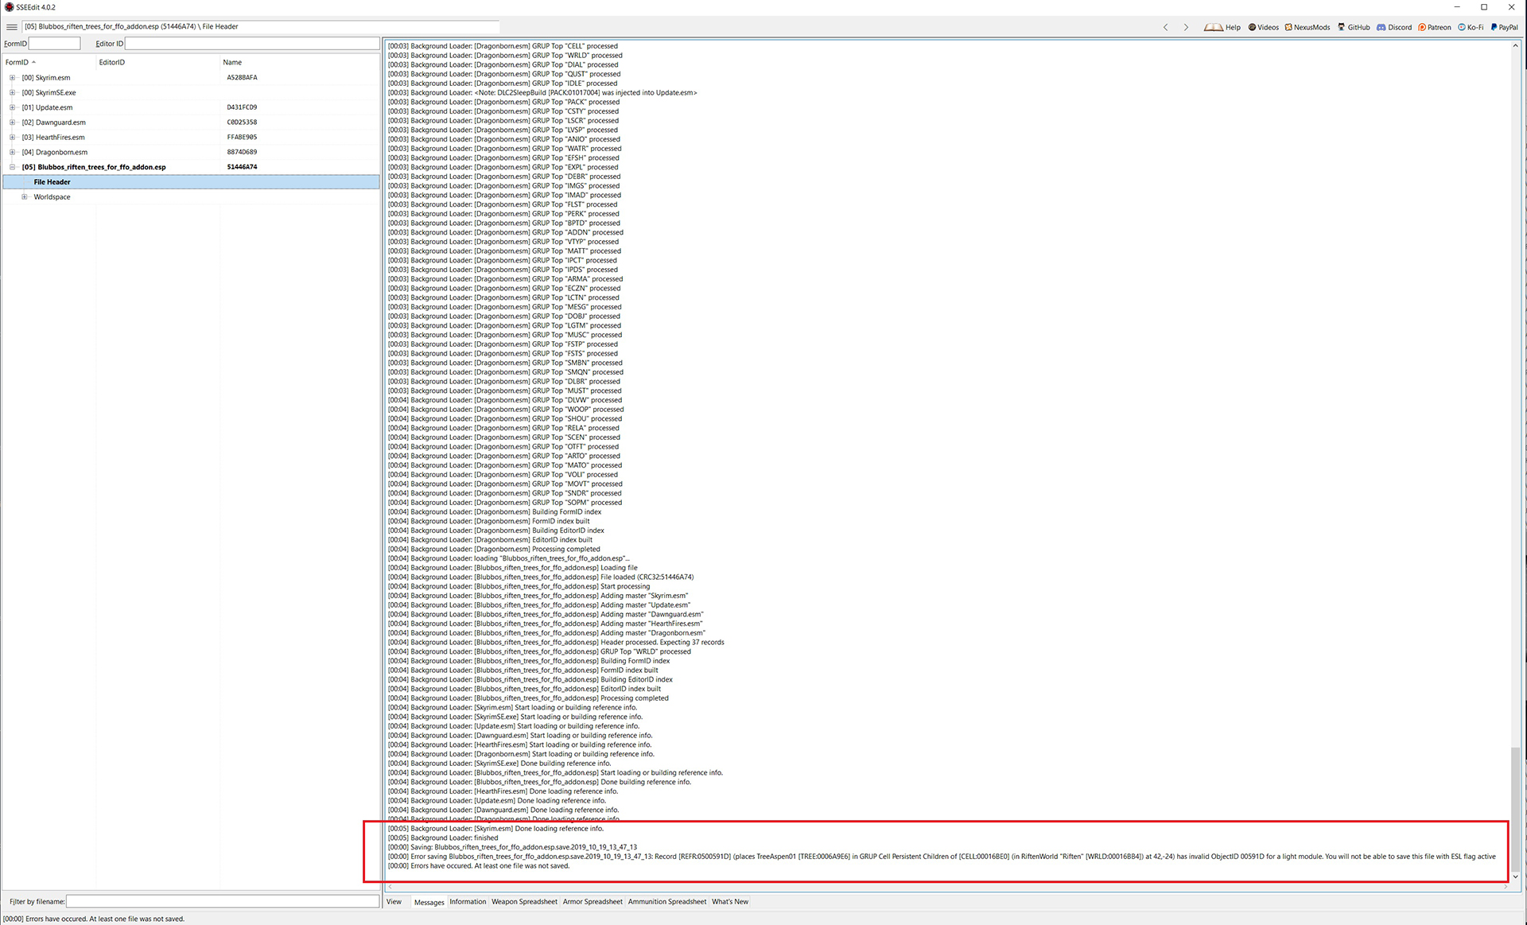Expand the Skyrim.esm tree node
This screenshot has height=925, width=1527.
coord(12,78)
